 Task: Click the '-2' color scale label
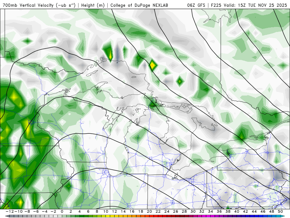point(53,211)
